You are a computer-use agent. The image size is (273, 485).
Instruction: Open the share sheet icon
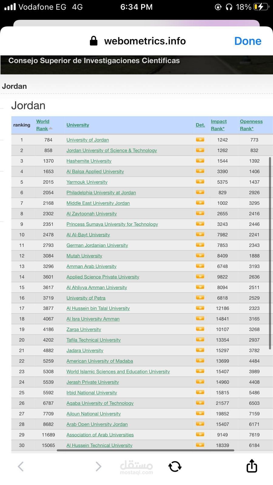pyautogui.click(x=252, y=466)
